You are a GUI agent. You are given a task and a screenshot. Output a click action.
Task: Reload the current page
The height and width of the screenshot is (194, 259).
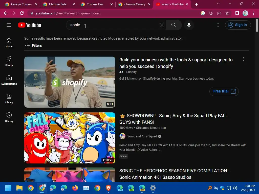(22, 13)
